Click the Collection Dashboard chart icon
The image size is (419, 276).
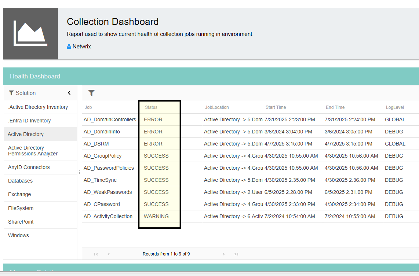(x=30, y=33)
